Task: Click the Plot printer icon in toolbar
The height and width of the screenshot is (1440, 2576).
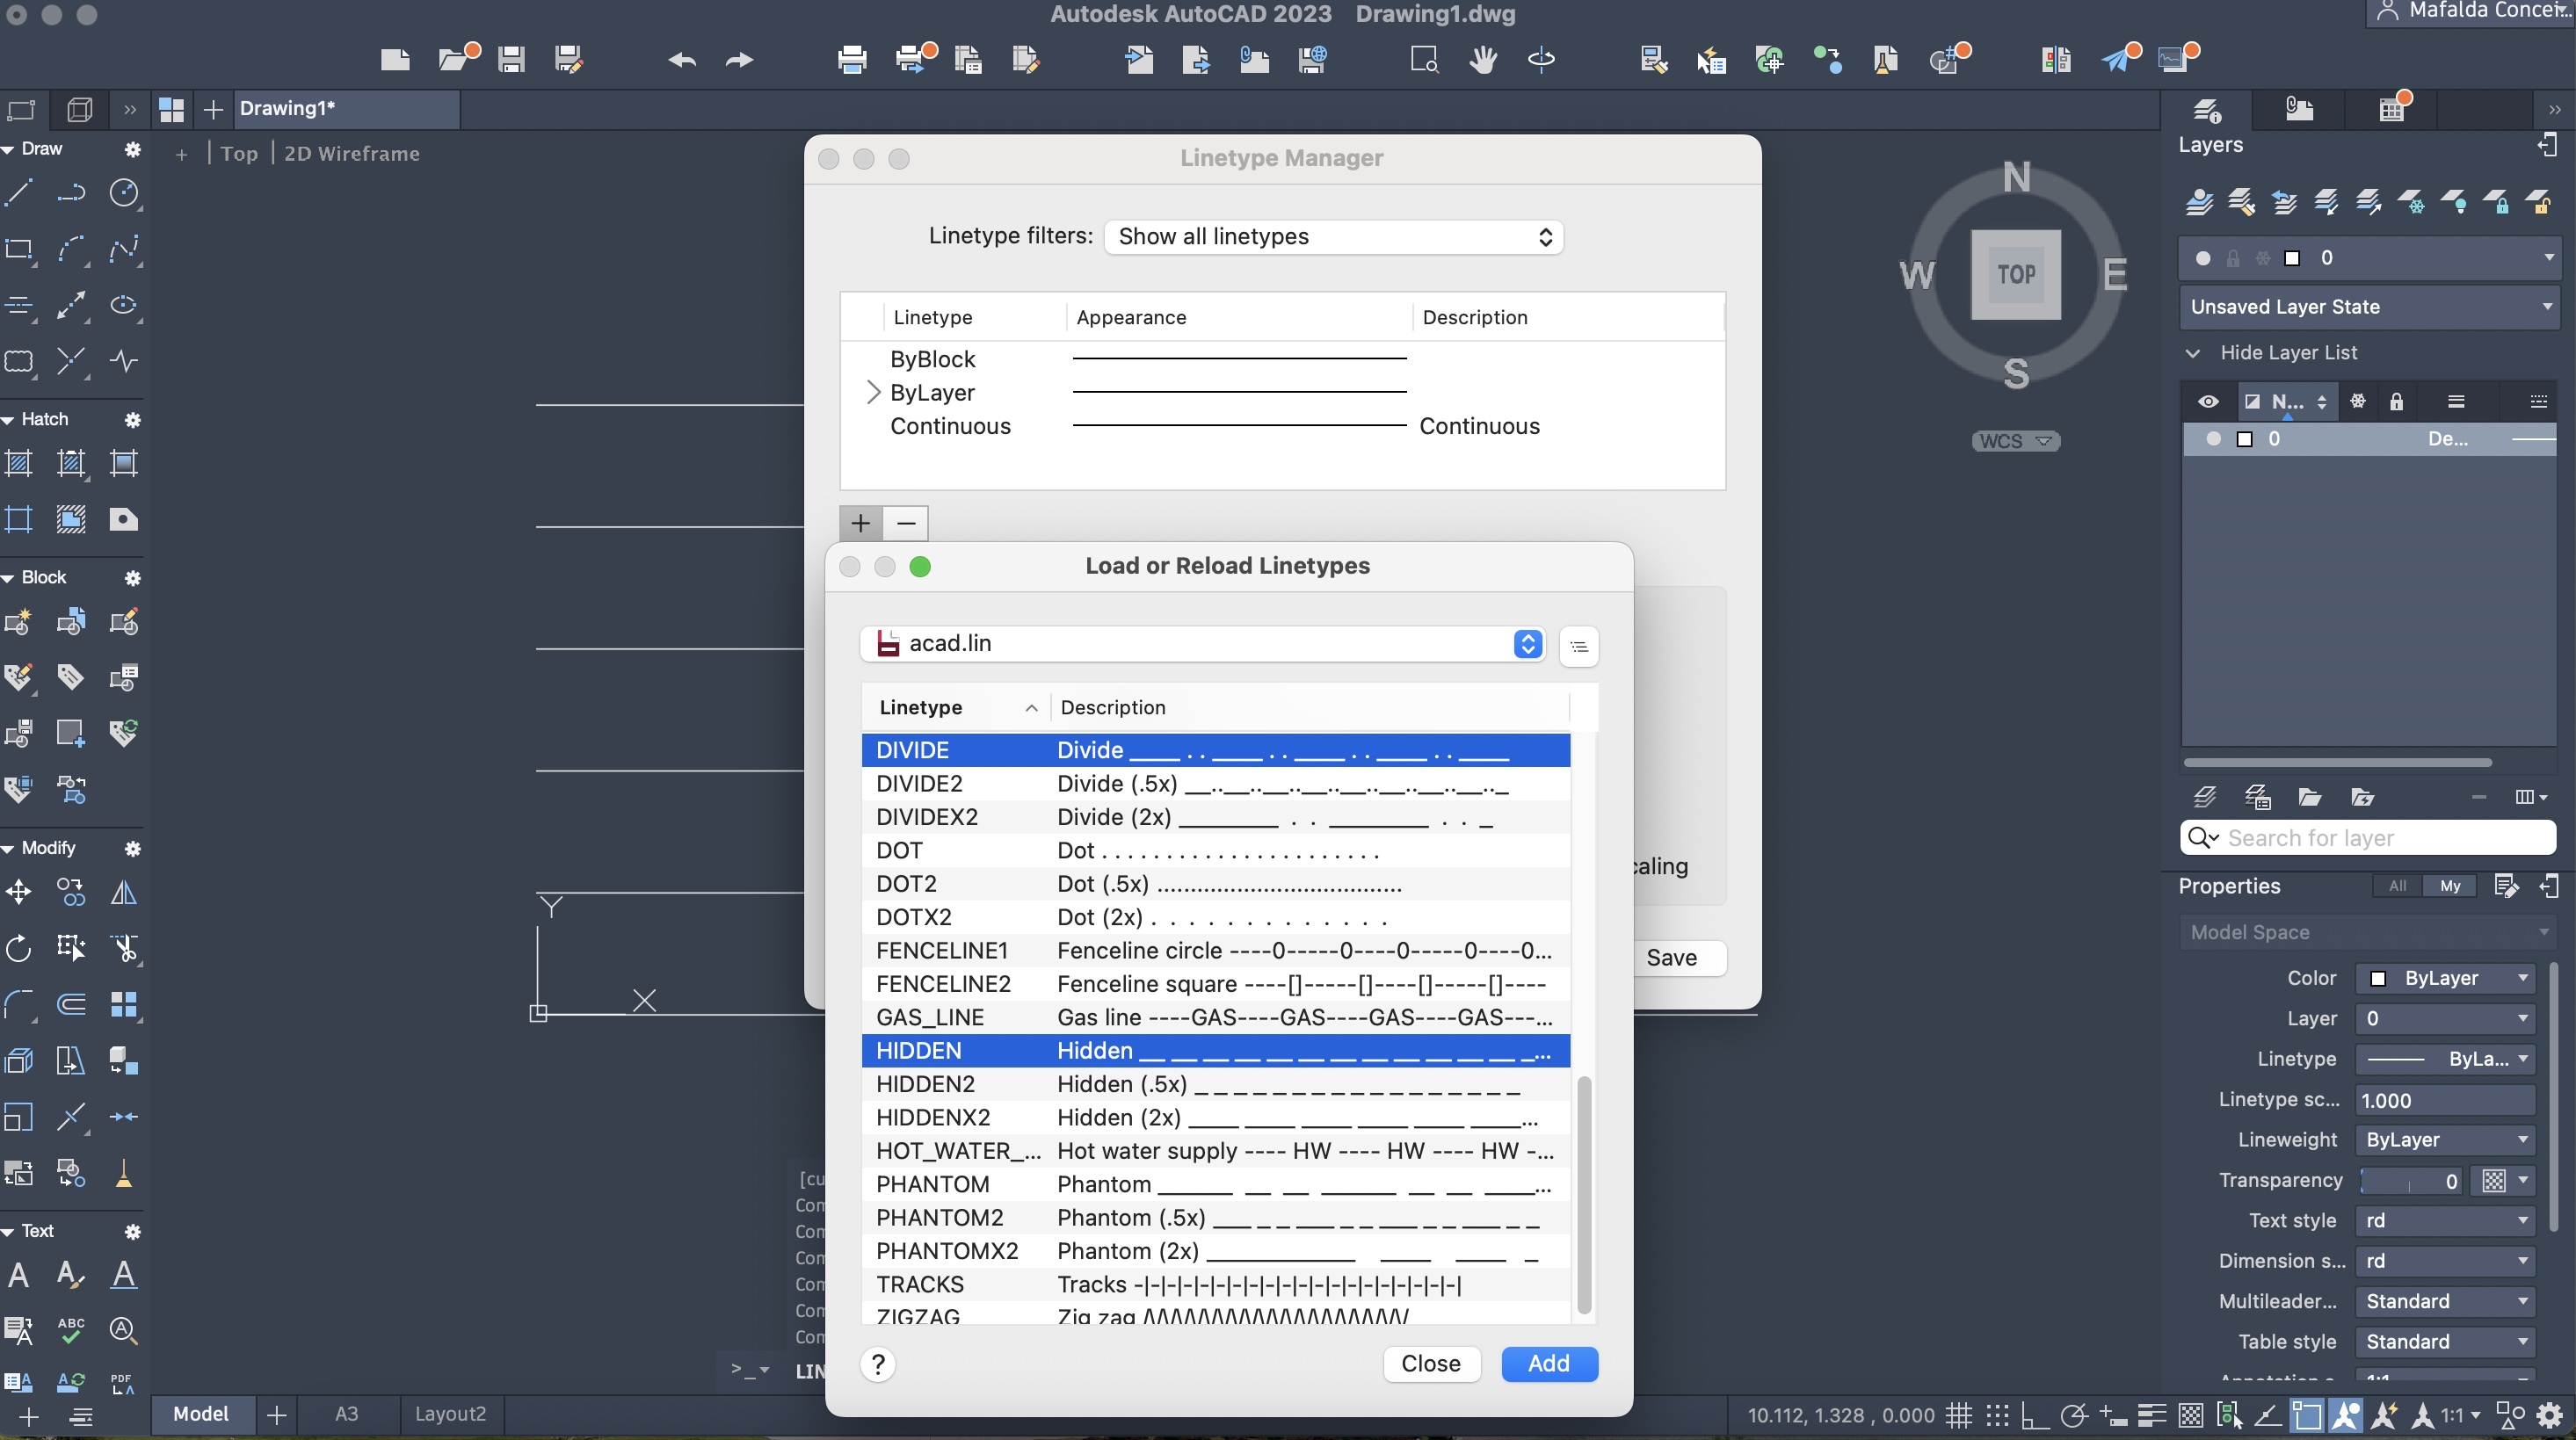Action: click(x=852, y=60)
